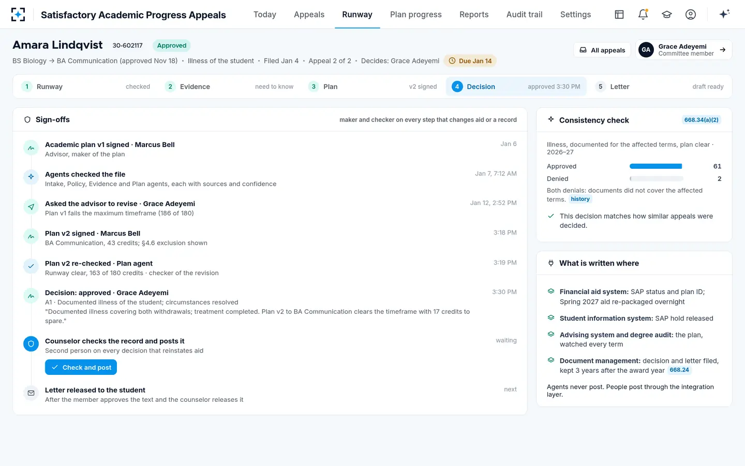The image size is (745, 466).
Task: Click the layers icon beside Document management
Action: 551,360
